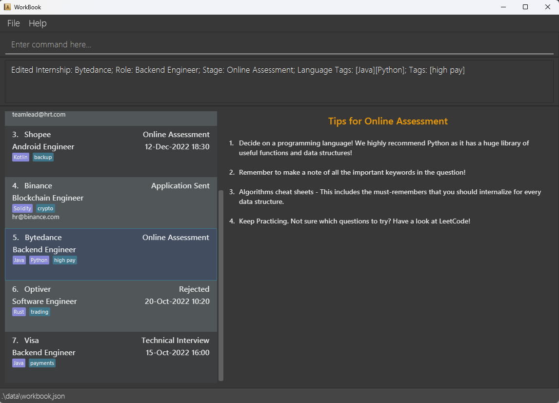This screenshot has height=403, width=559.
Task: Click the Rust language tag
Action: tap(19, 312)
